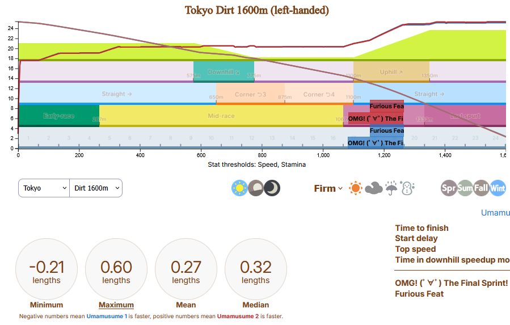The height and width of the screenshot is (325, 510).
Task: Click the first Straight segment on chart
Action: point(117,94)
